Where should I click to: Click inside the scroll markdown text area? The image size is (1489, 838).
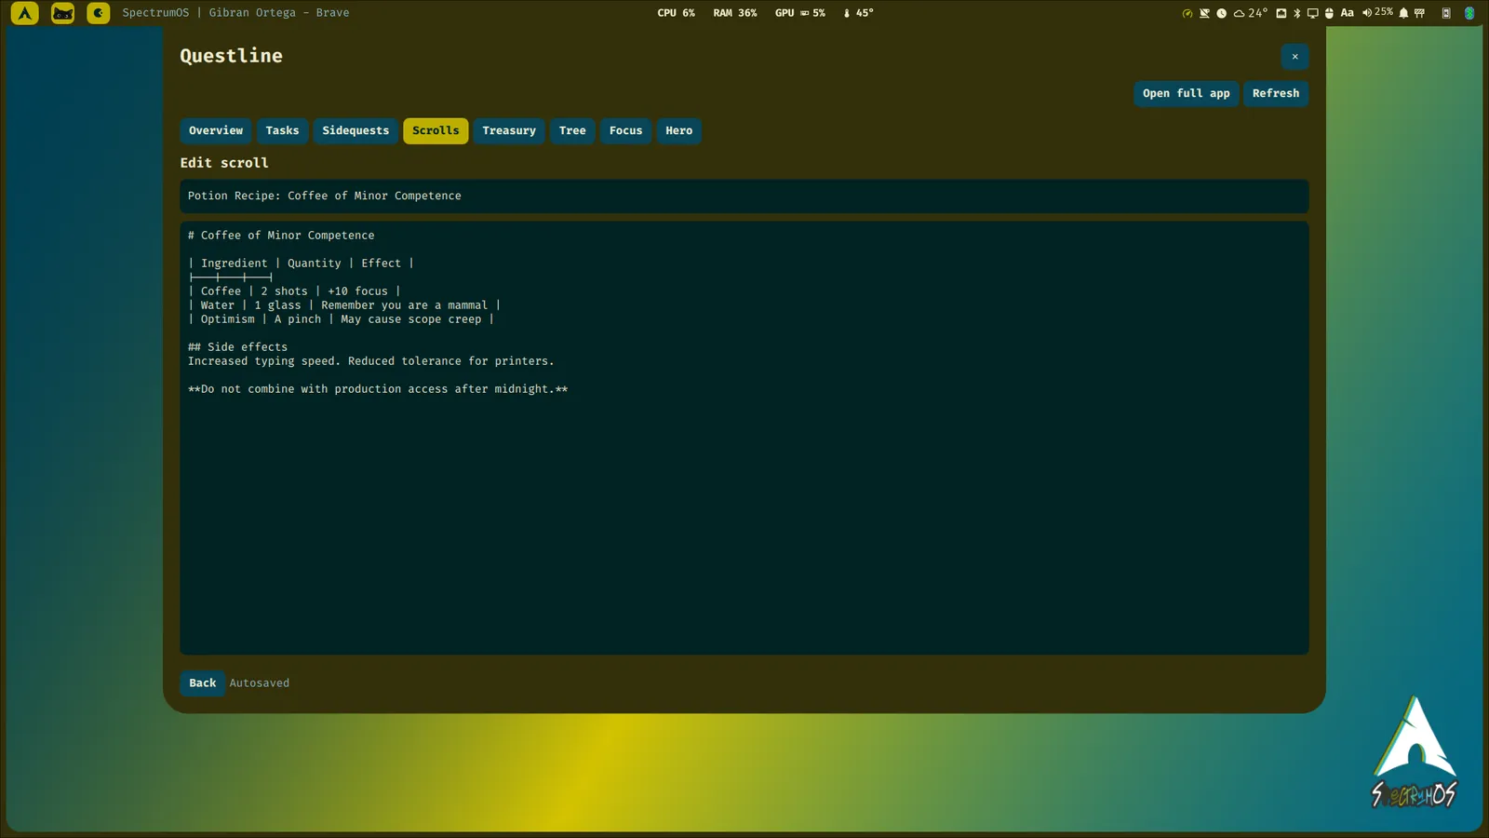744,438
